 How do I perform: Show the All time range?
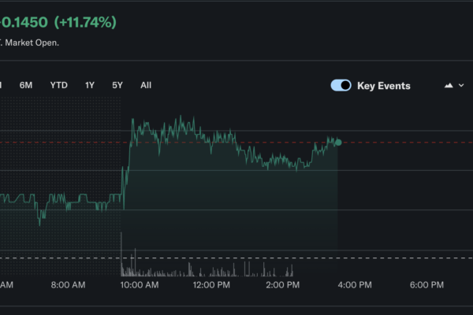(146, 85)
